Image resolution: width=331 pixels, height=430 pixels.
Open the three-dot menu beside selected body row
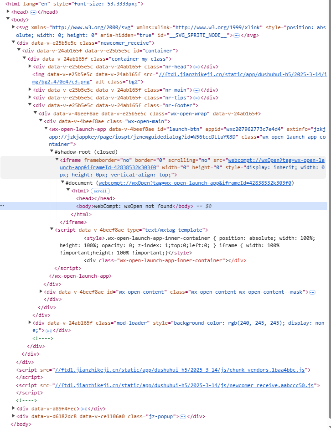[x=2, y=206]
